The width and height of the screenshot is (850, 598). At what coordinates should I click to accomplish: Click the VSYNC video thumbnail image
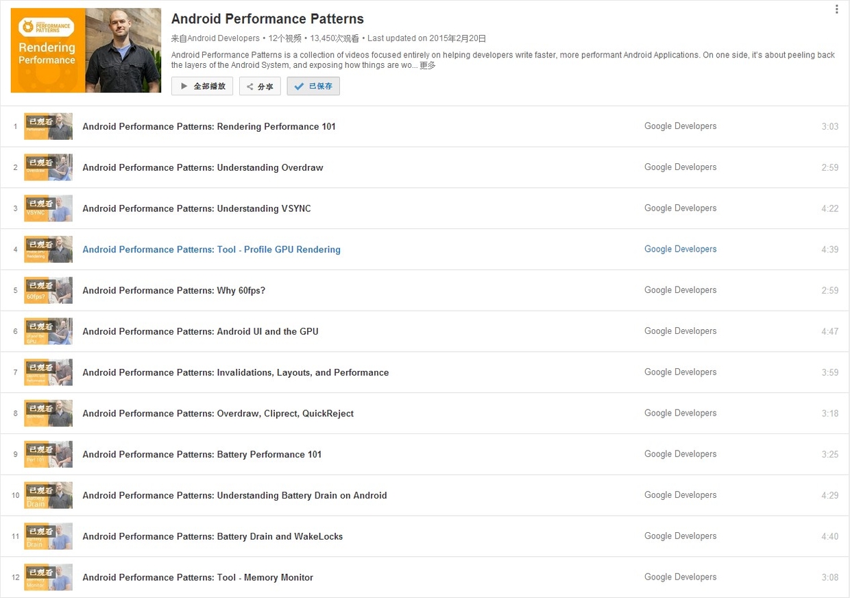[48, 208]
